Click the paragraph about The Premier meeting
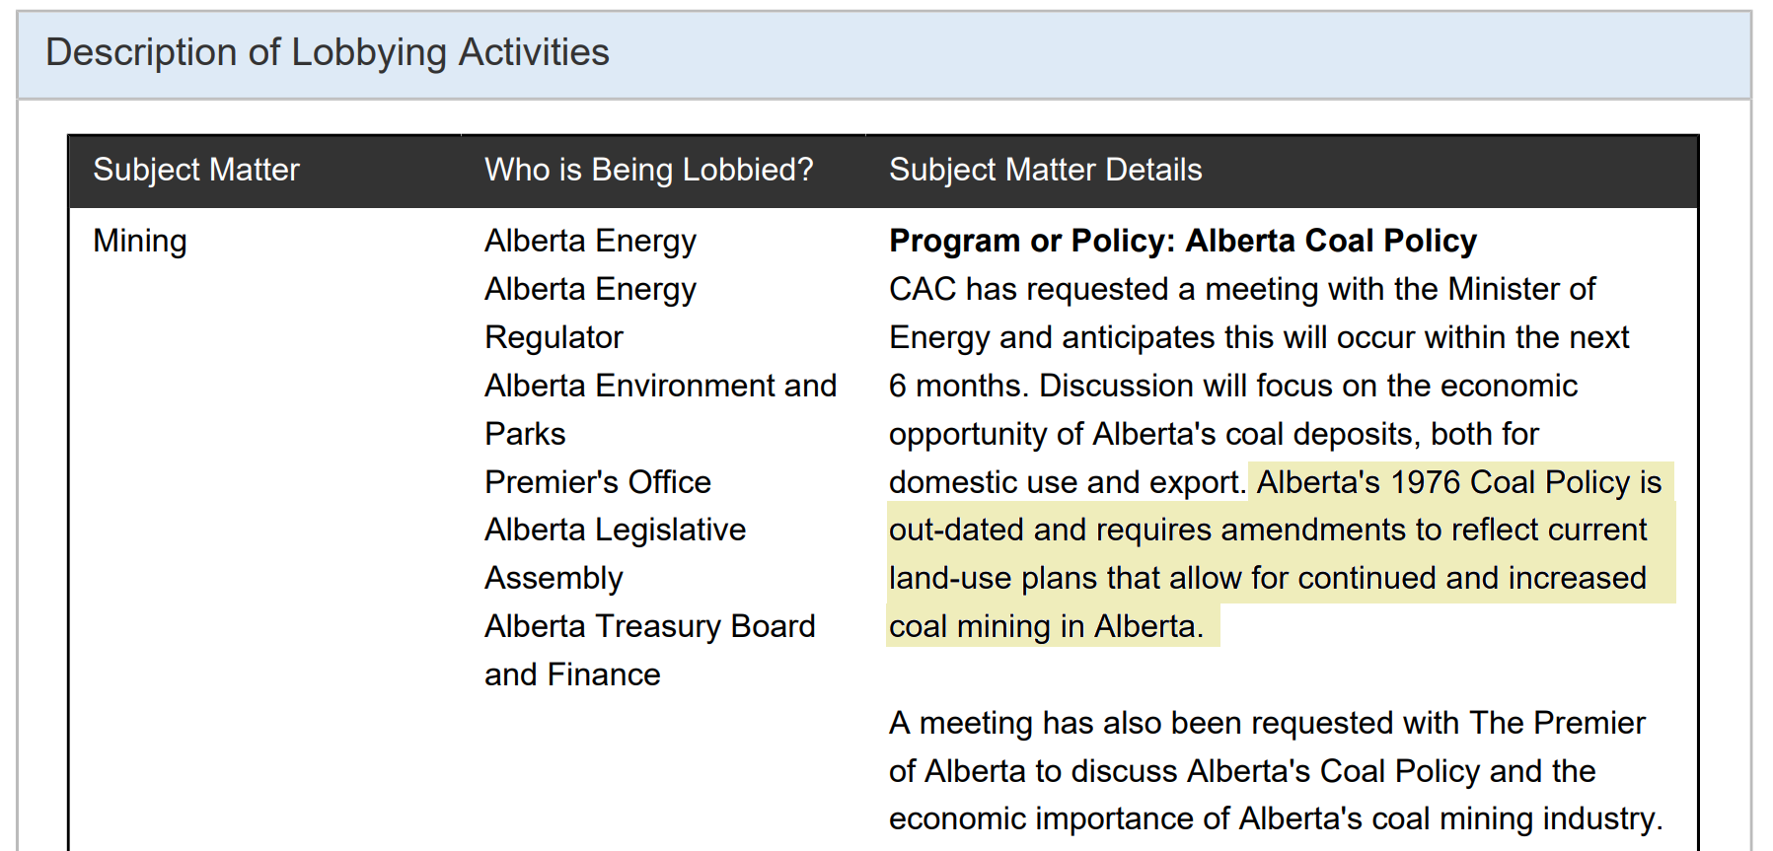Image resolution: width=1773 pixels, height=851 pixels. point(1276,770)
